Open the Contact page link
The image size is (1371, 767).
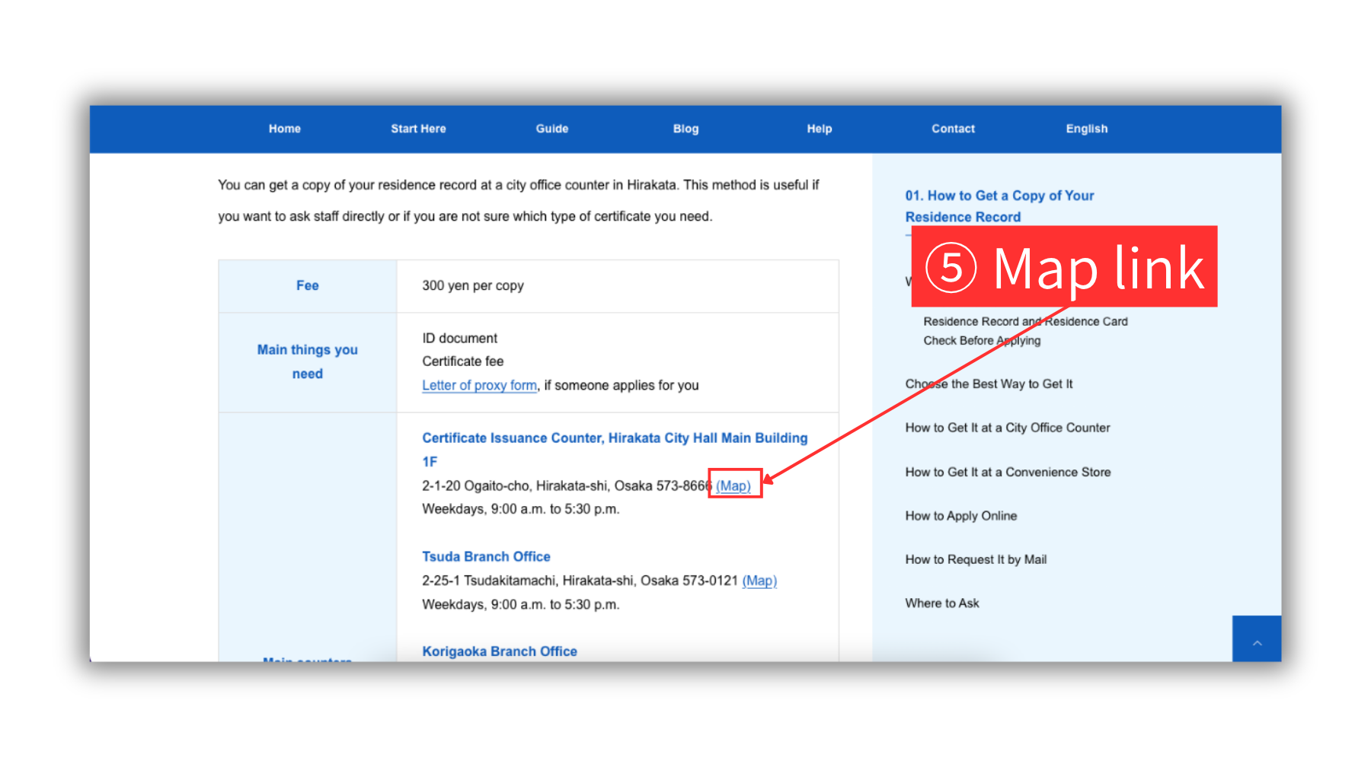(x=953, y=129)
